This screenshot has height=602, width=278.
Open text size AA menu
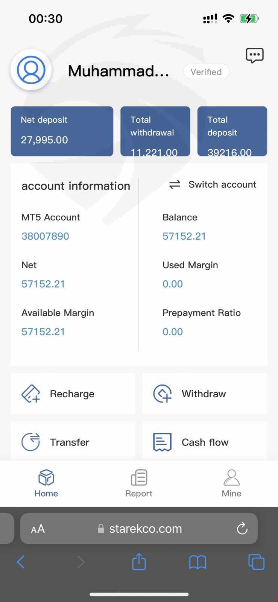38,529
